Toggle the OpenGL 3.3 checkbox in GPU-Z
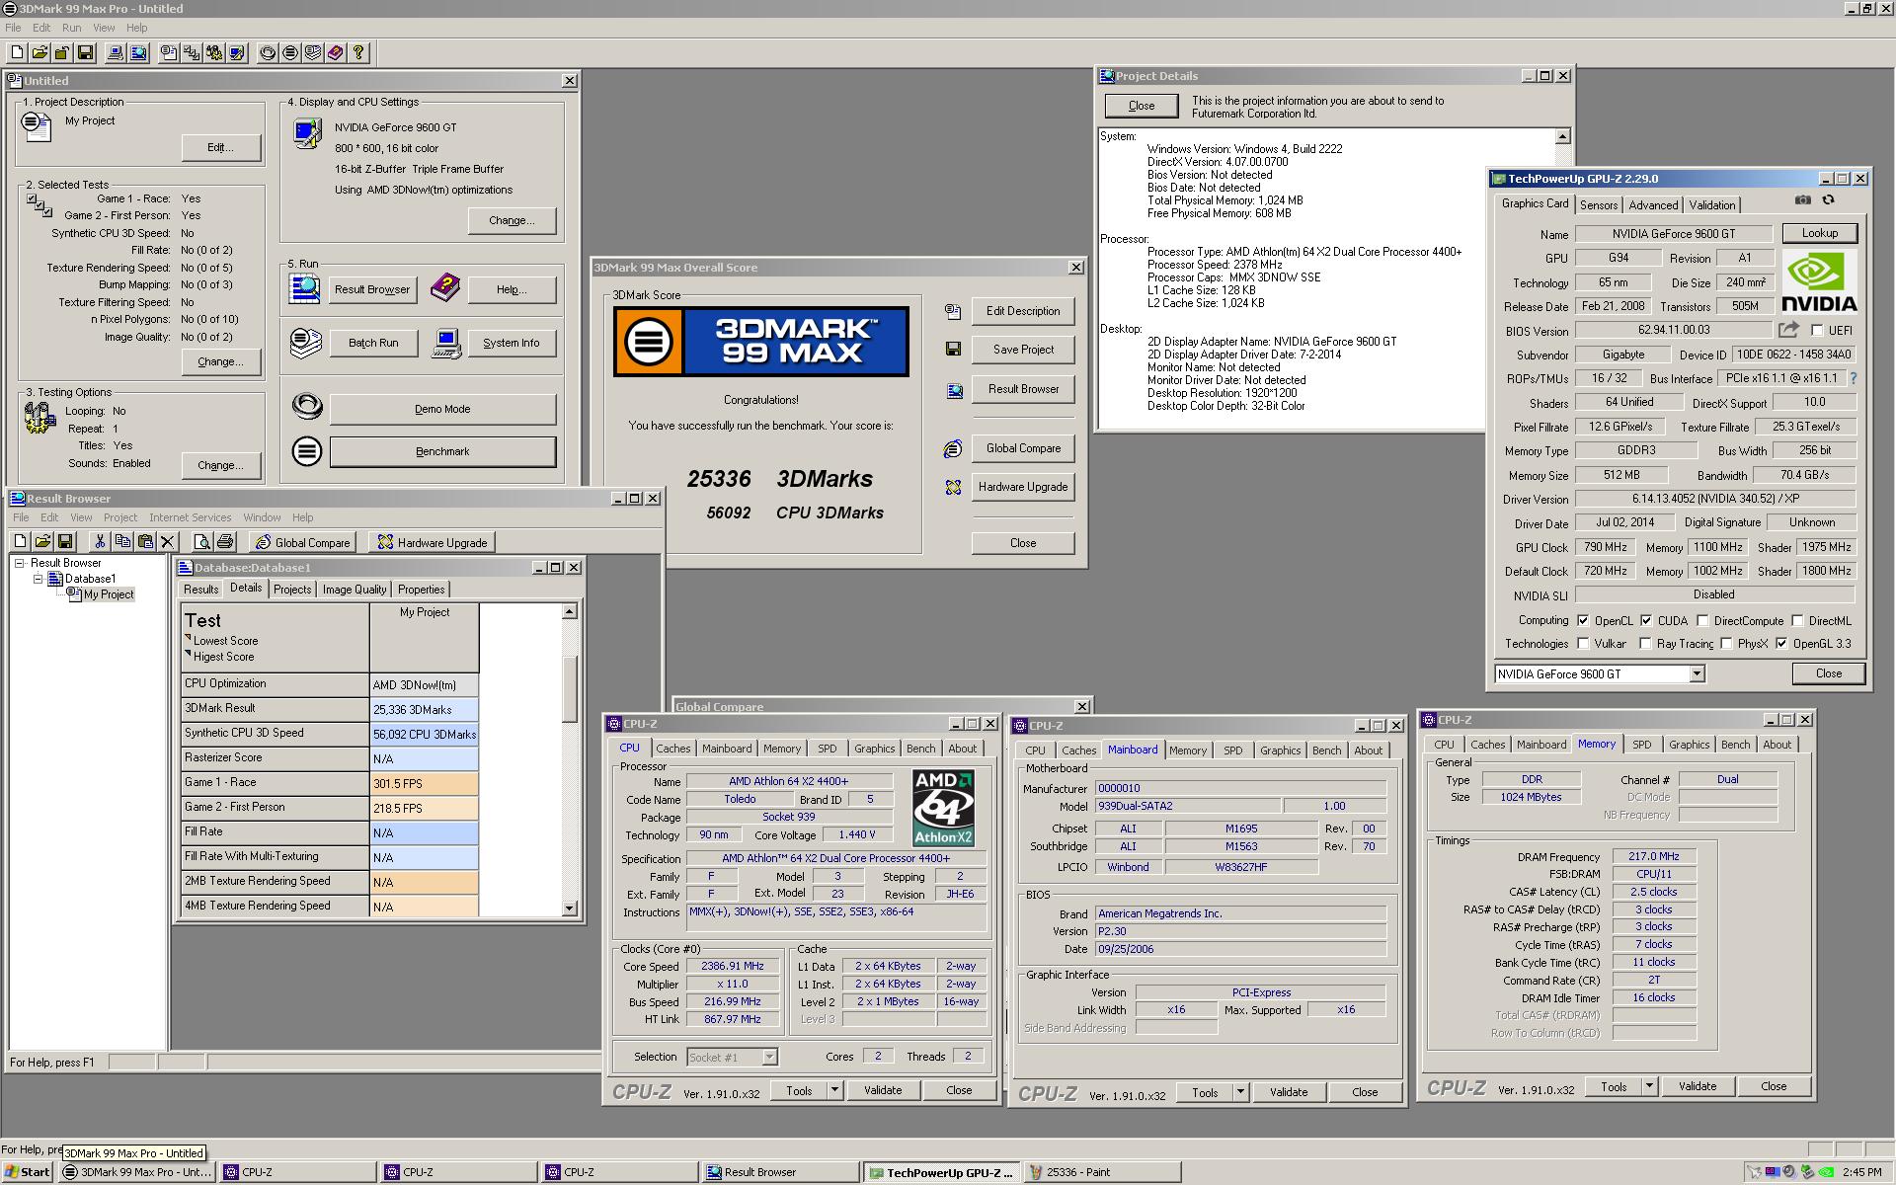The height and width of the screenshot is (1185, 1896). tap(1781, 644)
